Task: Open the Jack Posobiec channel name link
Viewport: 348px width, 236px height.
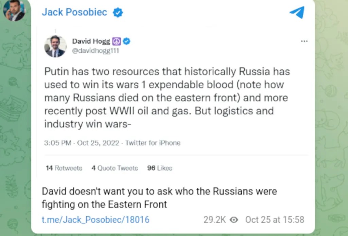Action: coord(74,13)
